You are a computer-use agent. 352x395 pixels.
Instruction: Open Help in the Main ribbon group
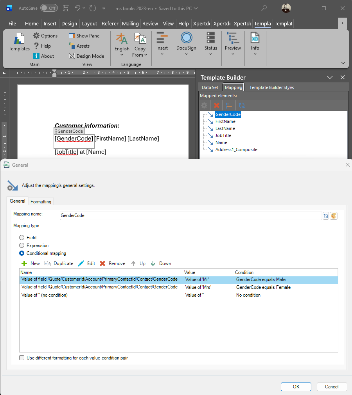(x=42, y=46)
